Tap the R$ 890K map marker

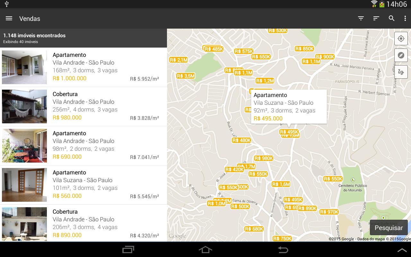point(307,208)
